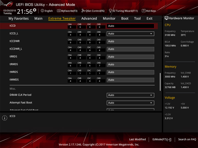Click the Hot Keys question mark icon
This screenshot has width=198, height=148.
click(144, 11)
